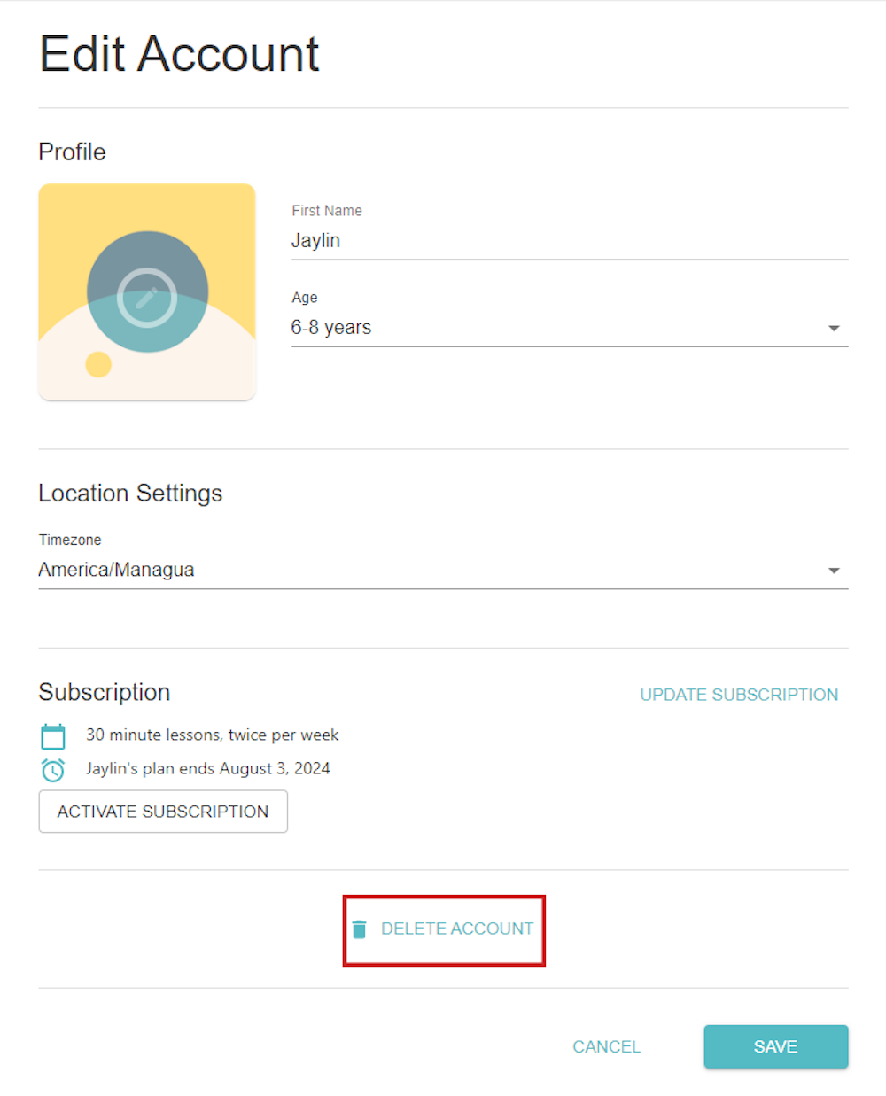Image resolution: width=886 pixels, height=1096 pixels.
Task: Click the Subscription section heading
Action: click(105, 692)
